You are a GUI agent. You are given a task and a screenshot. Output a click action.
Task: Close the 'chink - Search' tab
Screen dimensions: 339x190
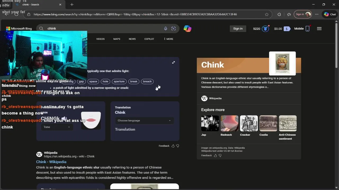coord(60,4)
